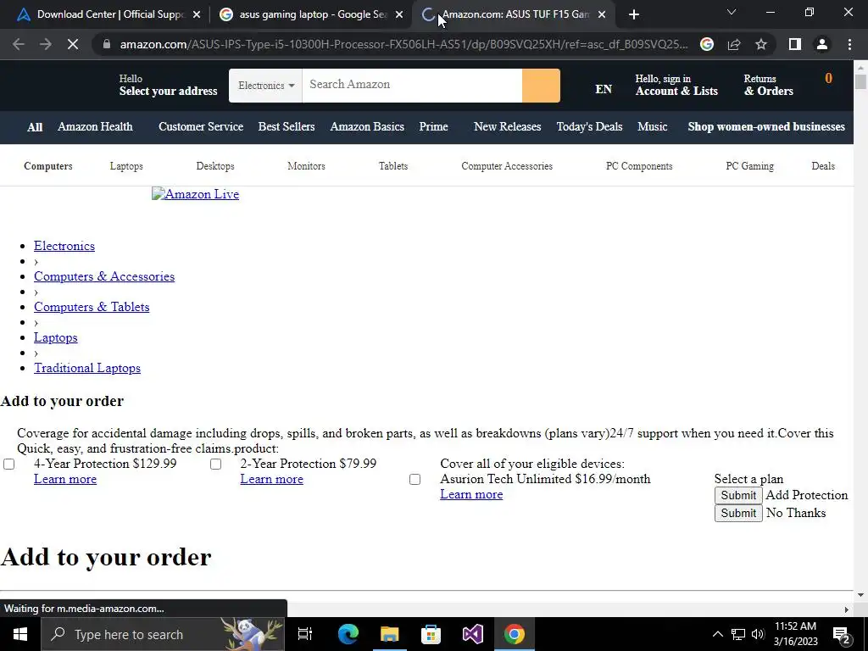Launch Microsoft Edge from taskbar
Image resolution: width=868 pixels, height=651 pixels.
click(x=348, y=634)
